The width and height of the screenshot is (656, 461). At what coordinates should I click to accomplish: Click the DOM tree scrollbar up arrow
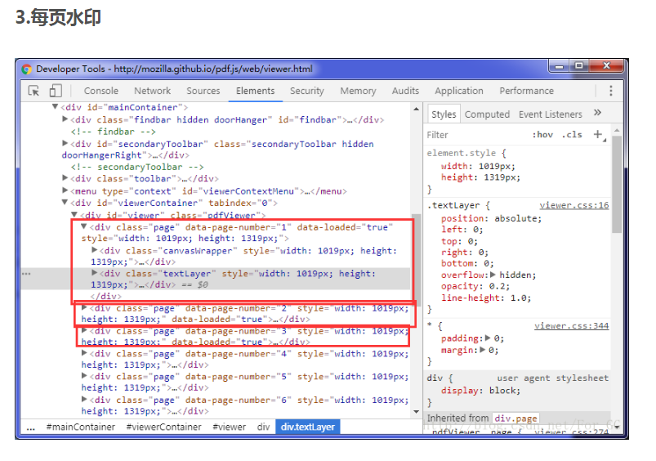[417, 109]
